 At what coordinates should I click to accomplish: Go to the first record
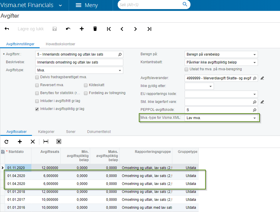pos(109,29)
